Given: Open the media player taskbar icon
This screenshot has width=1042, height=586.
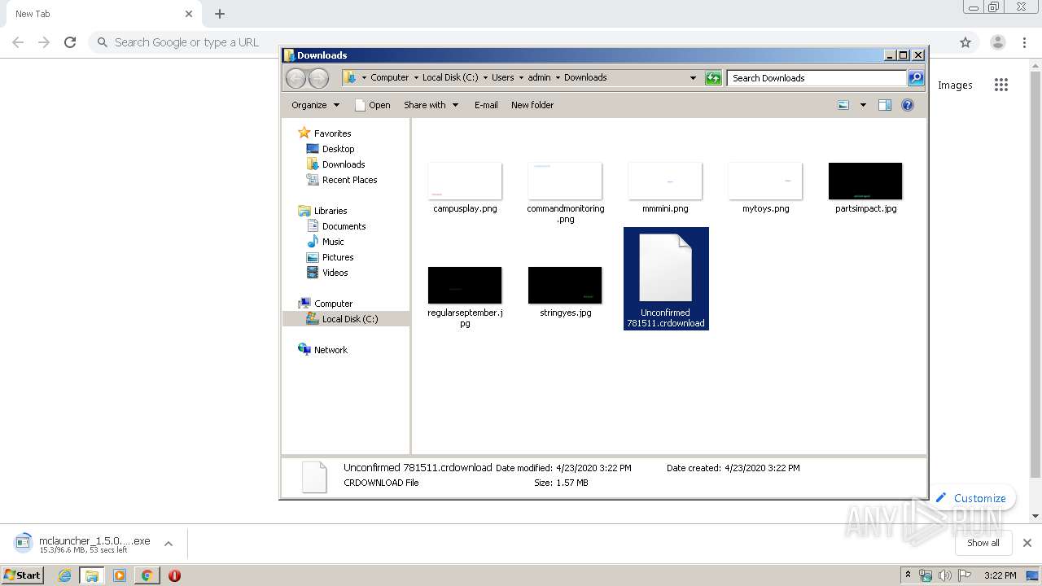Looking at the screenshot, I should (119, 575).
